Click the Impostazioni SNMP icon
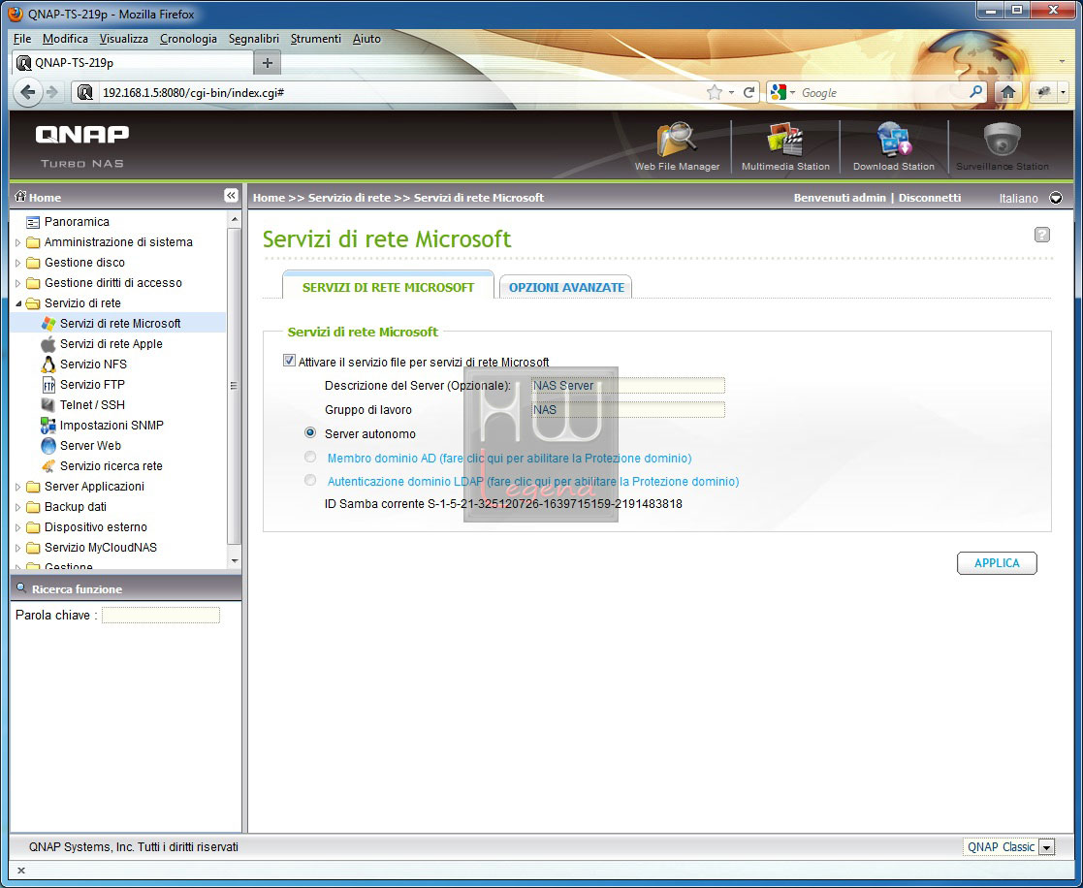This screenshot has width=1083, height=888. (48, 426)
